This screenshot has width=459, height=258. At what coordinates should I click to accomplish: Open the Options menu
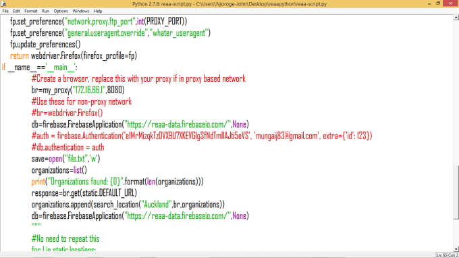pyautogui.click(x=61, y=11)
